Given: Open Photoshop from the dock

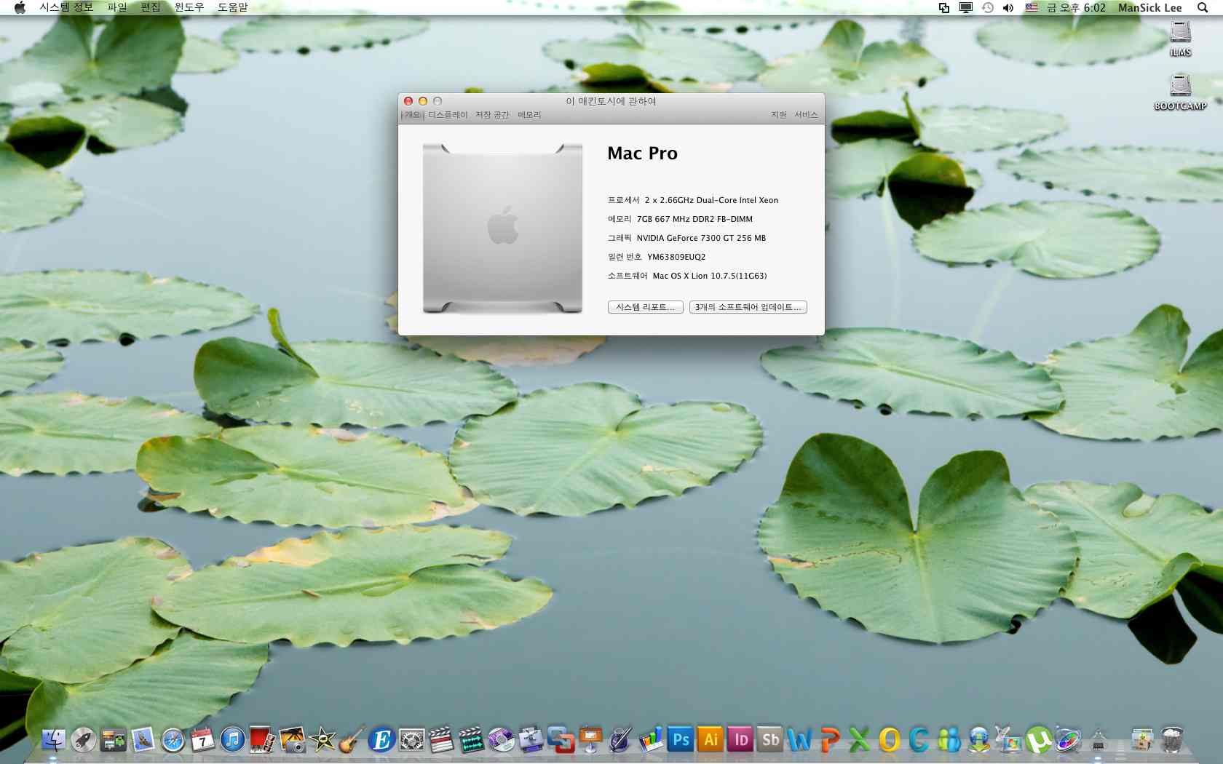Looking at the screenshot, I should point(681,740).
